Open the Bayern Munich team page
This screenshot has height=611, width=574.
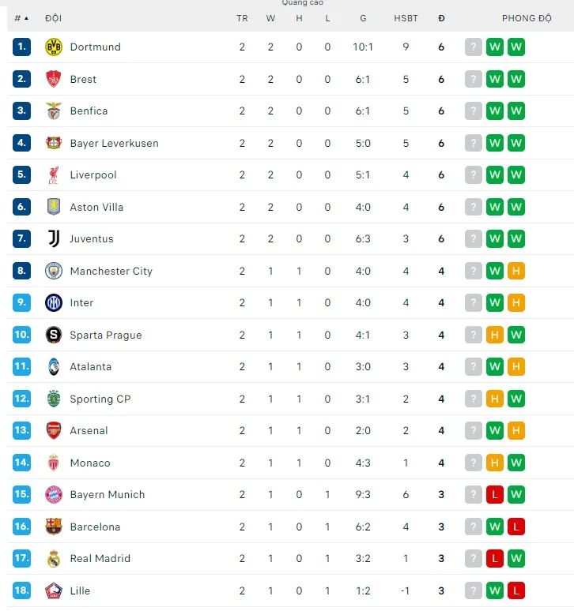pos(108,494)
